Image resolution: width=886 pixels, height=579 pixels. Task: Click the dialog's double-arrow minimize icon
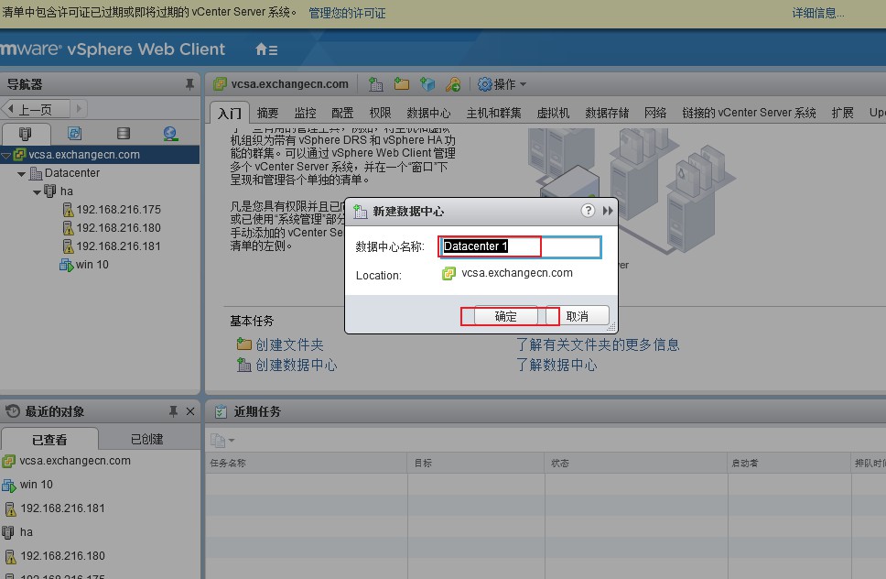(x=608, y=211)
